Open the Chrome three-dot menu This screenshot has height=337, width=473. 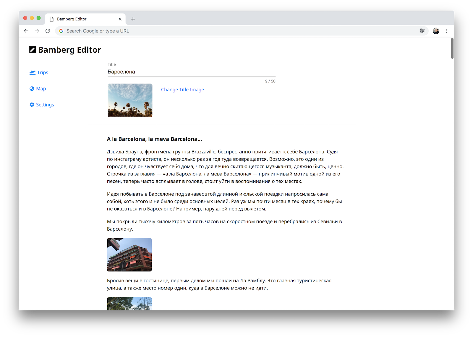pos(447,31)
